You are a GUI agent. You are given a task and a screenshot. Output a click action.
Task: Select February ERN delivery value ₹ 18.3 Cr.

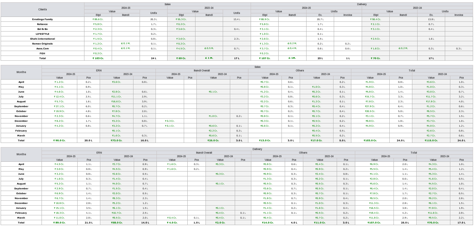(x=59, y=213)
